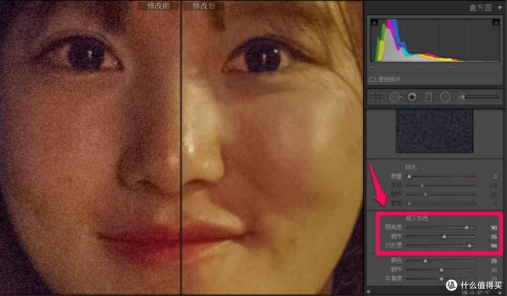Adjust the 平滑度 slider
This screenshot has width=507, height=296.
pyautogui.click(x=441, y=279)
